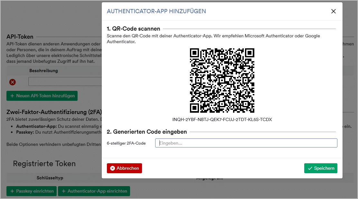Click the API token Beschreibung input field
This screenshot has width=358, height=199.
click(65, 81)
